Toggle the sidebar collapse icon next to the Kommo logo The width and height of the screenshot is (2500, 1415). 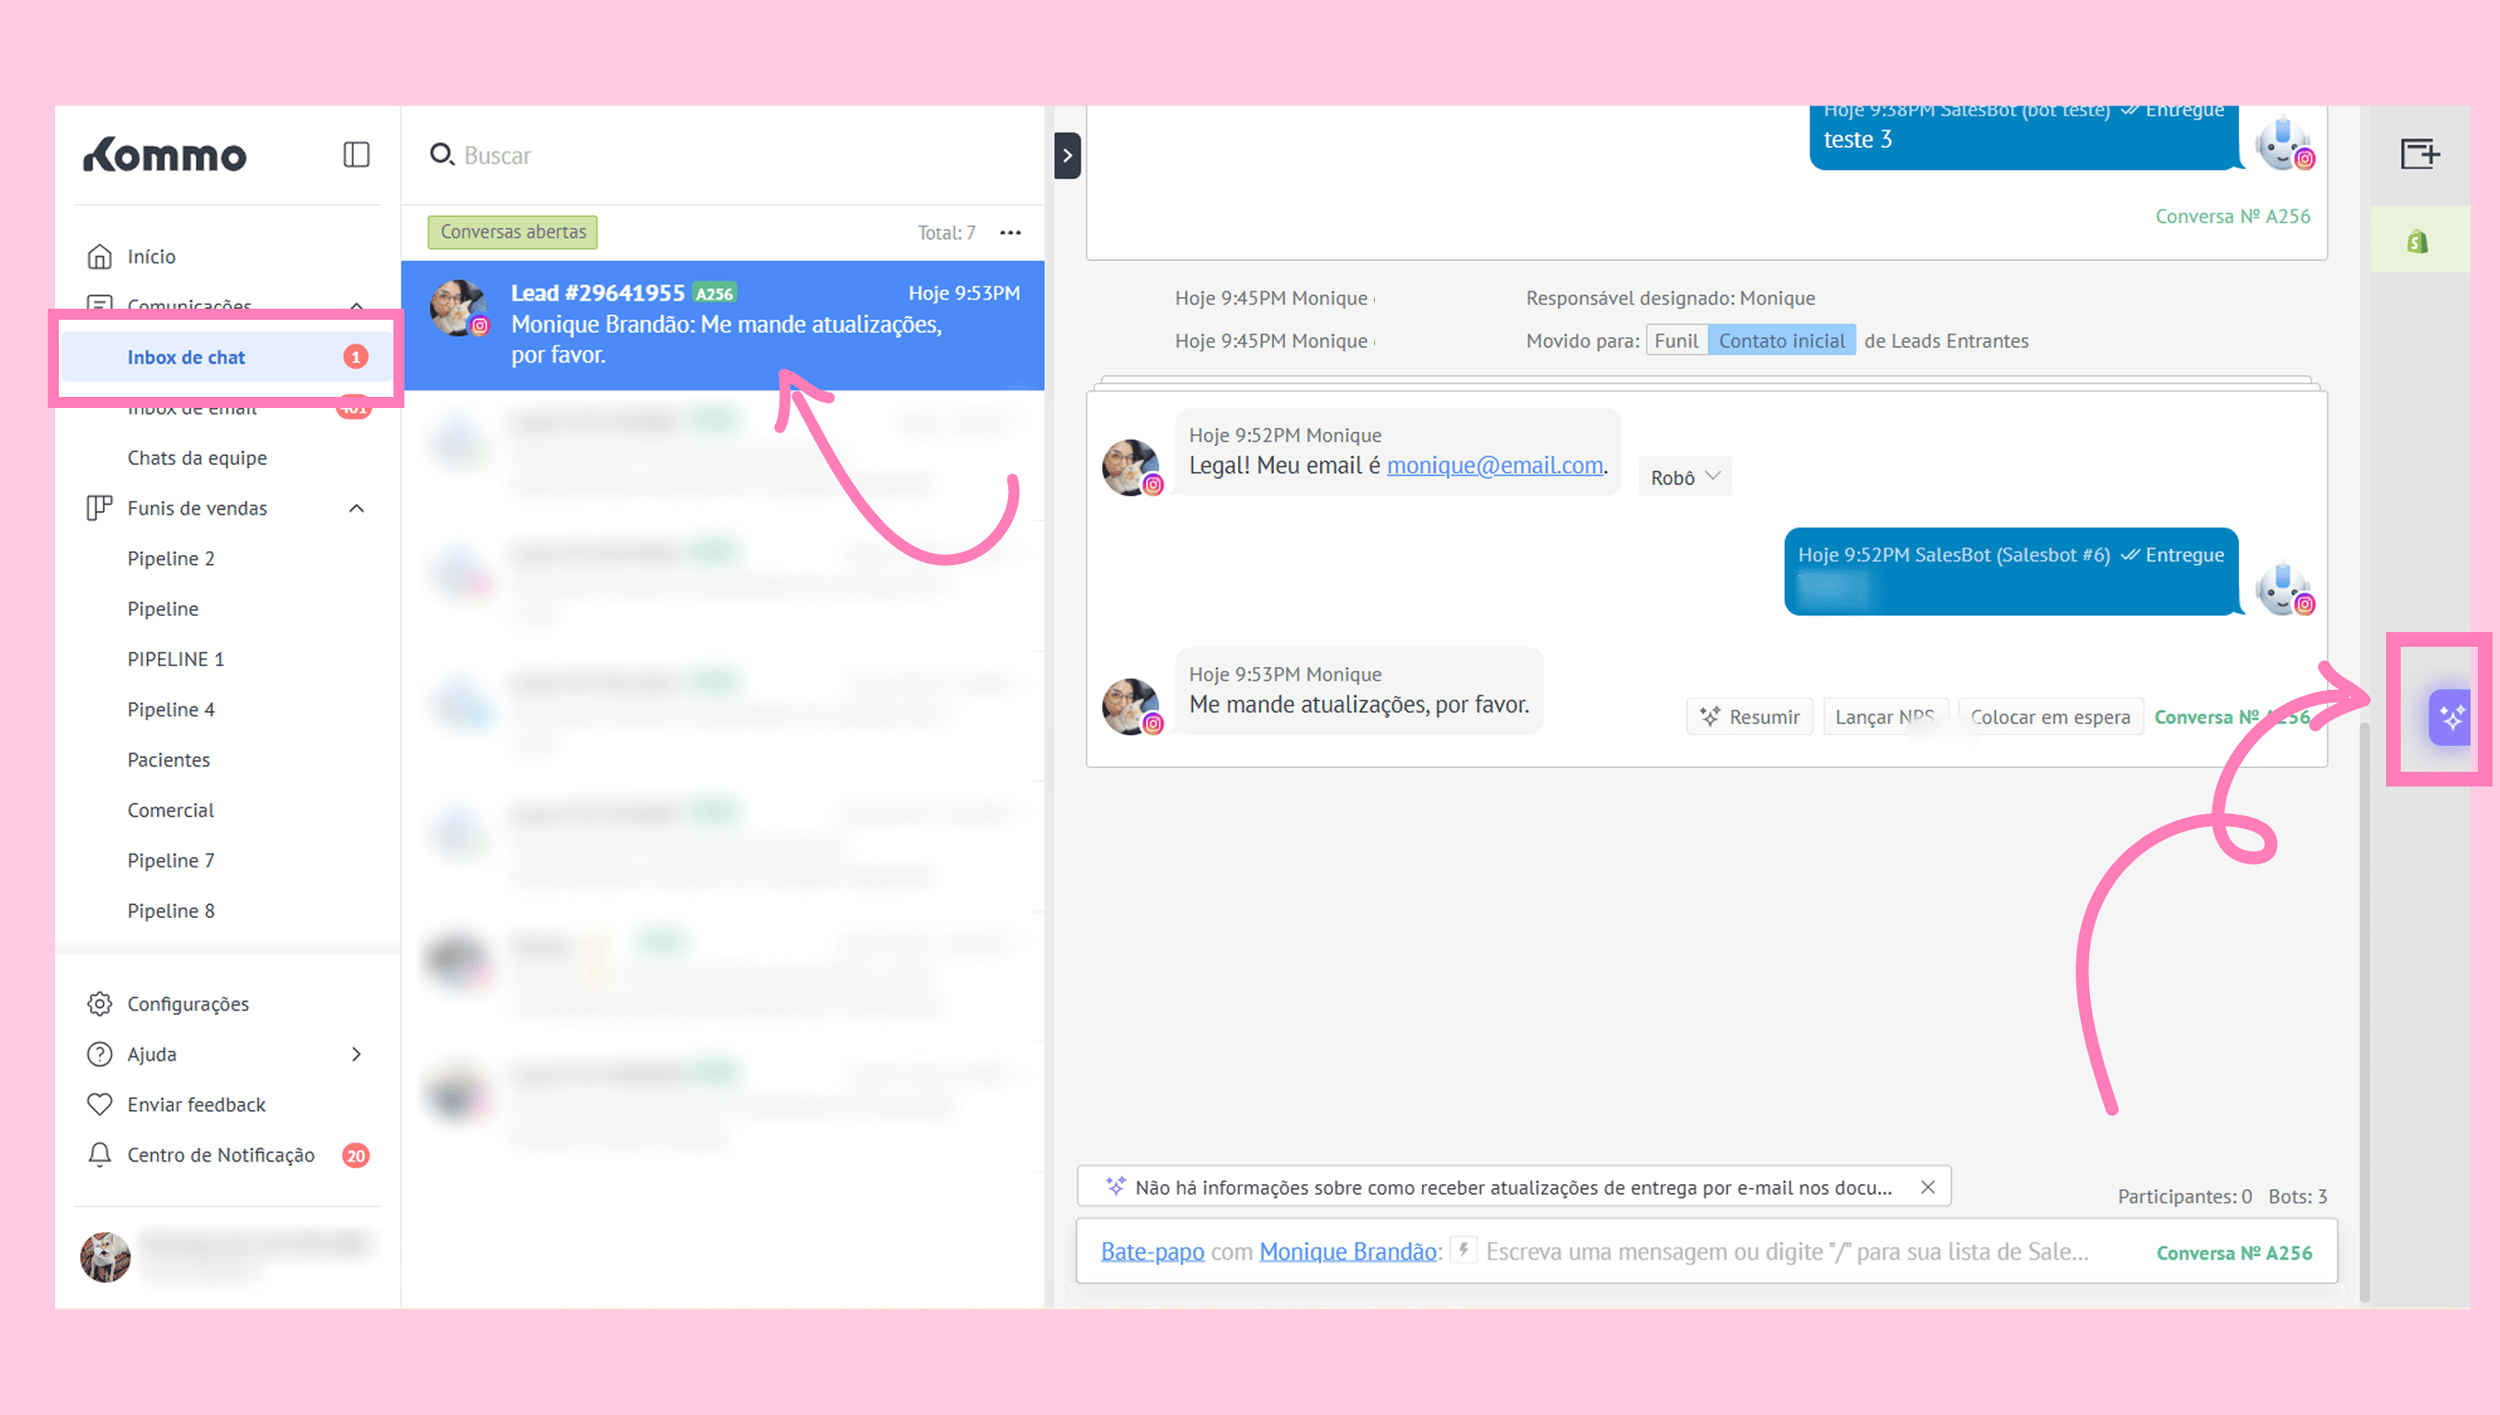click(x=356, y=154)
